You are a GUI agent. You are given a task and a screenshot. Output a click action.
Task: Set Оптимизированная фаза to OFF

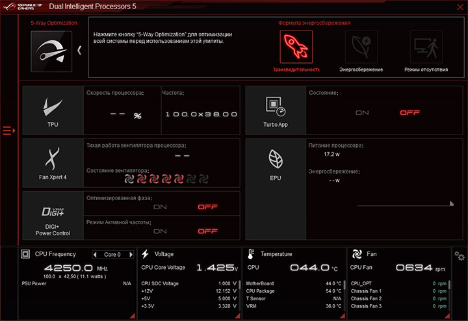[208, 207]
